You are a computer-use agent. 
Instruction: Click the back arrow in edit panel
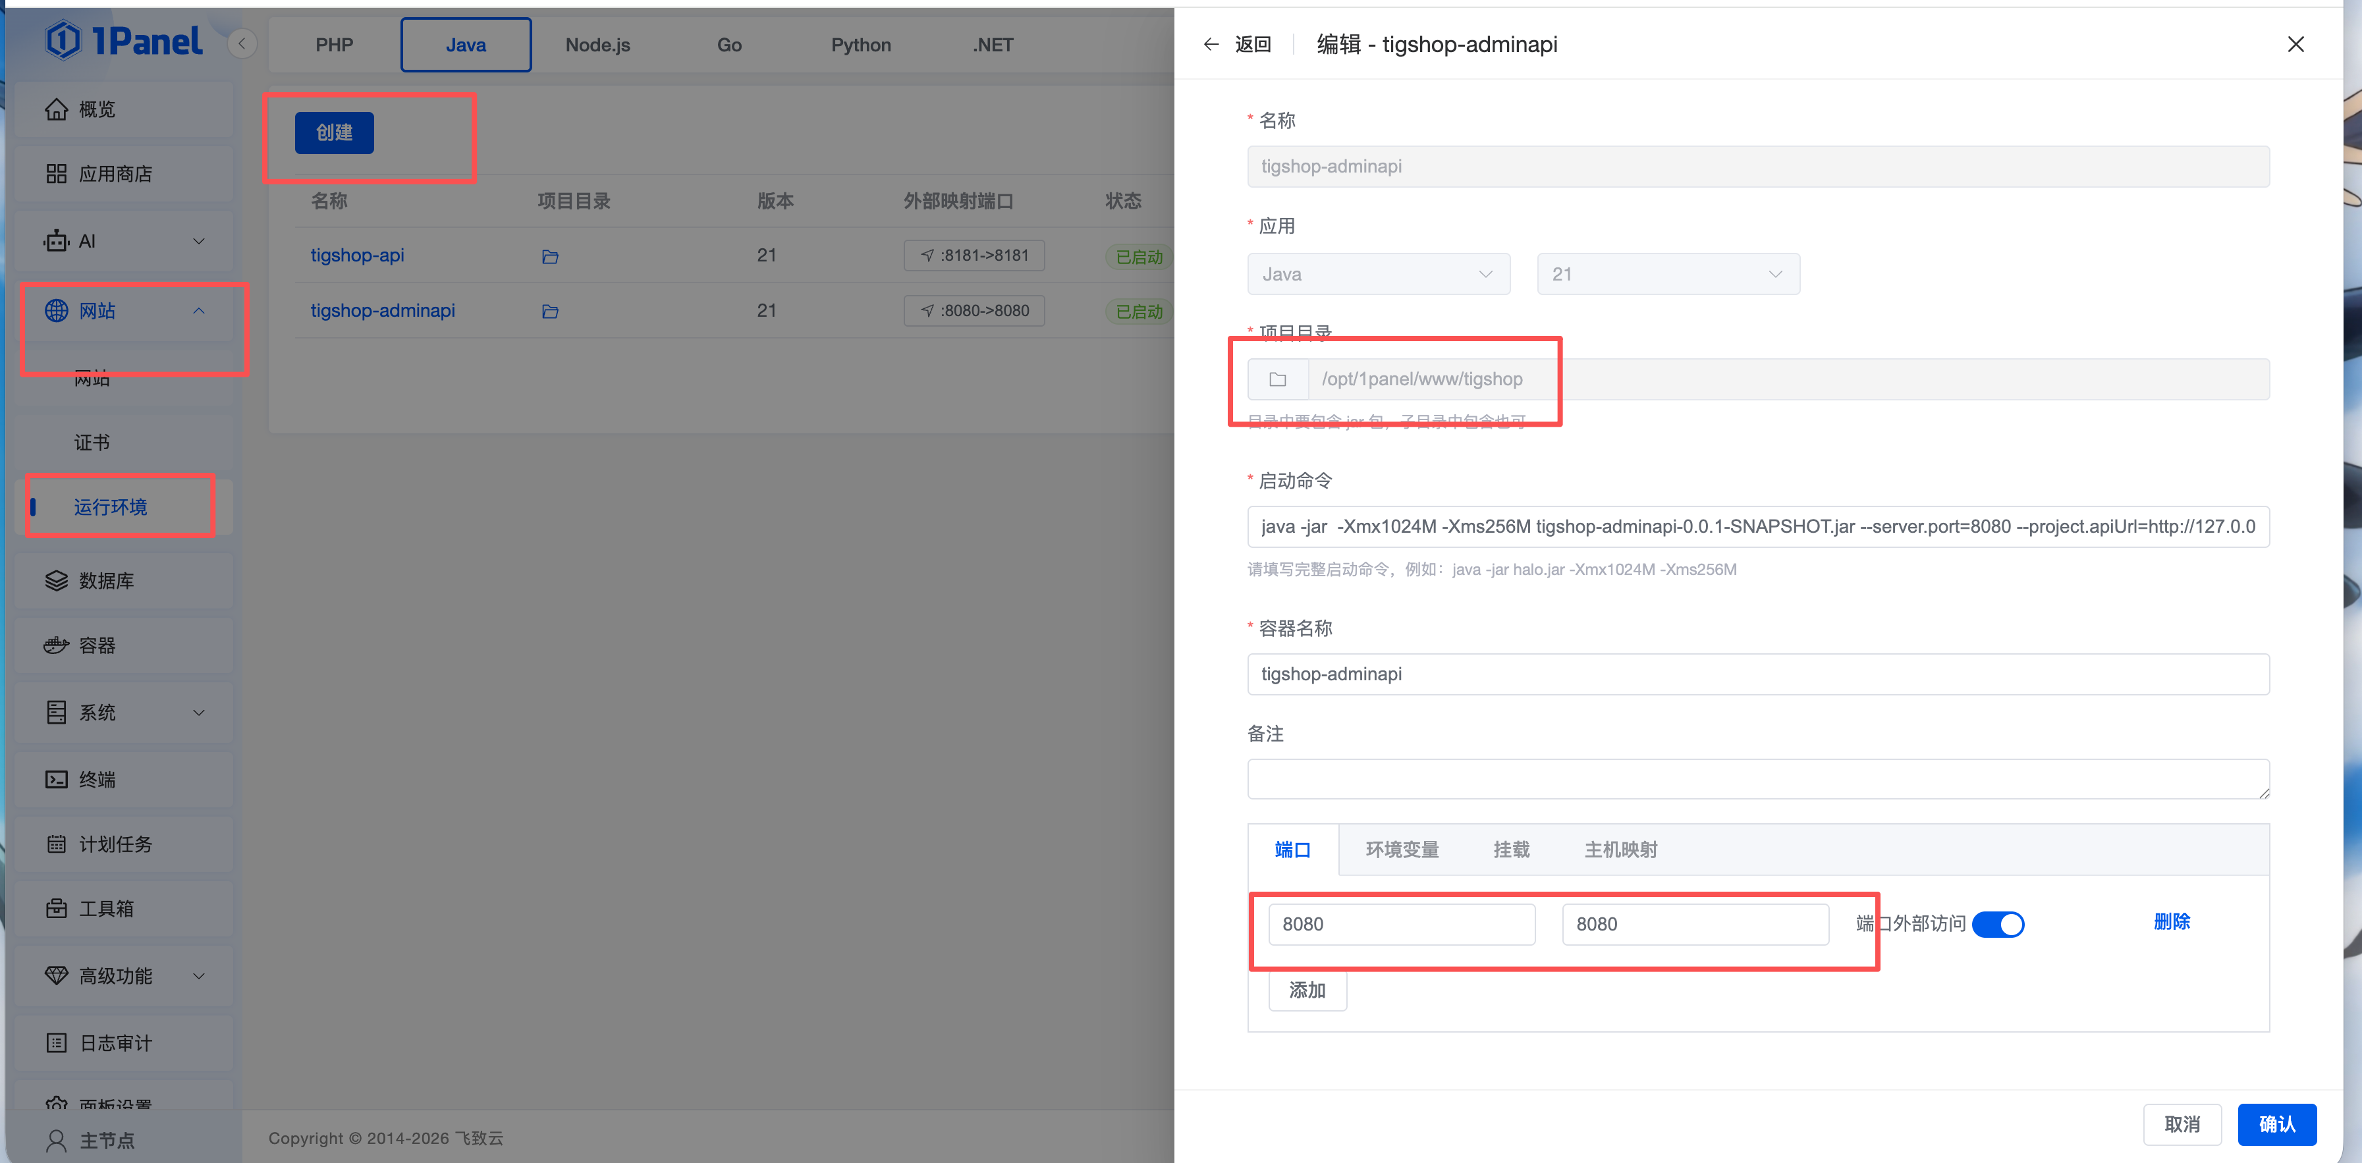(1211, 44)
